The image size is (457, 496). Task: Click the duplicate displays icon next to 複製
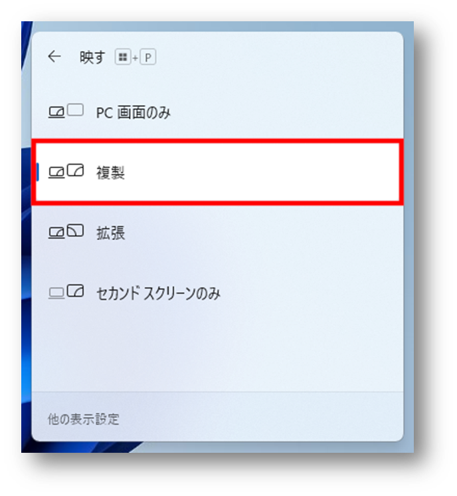tap(66, 172)
